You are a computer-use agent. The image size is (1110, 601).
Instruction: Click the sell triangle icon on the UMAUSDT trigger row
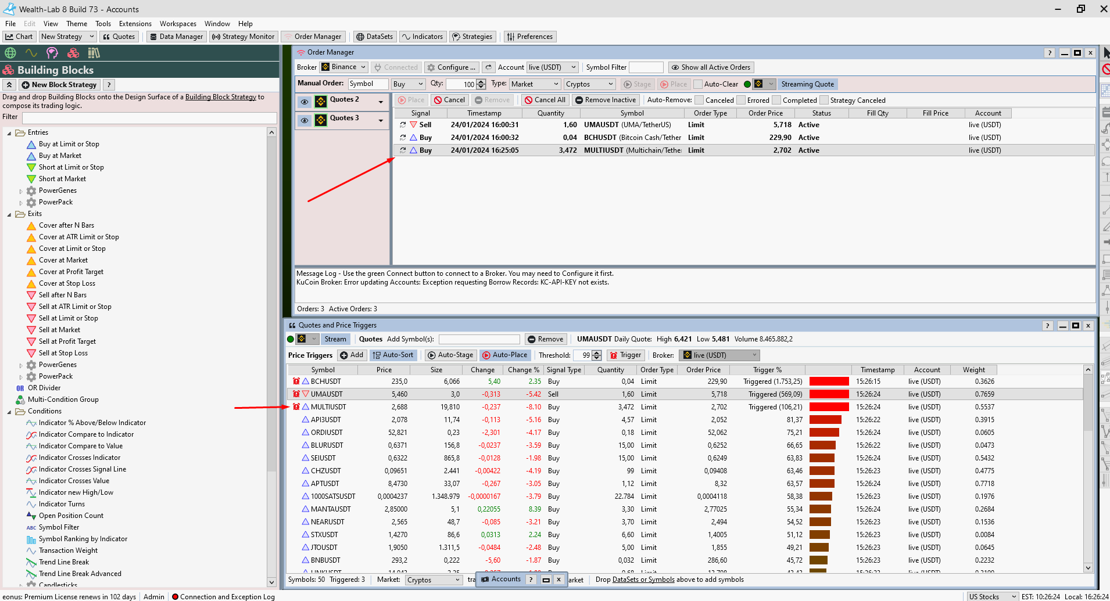point(306,394)
